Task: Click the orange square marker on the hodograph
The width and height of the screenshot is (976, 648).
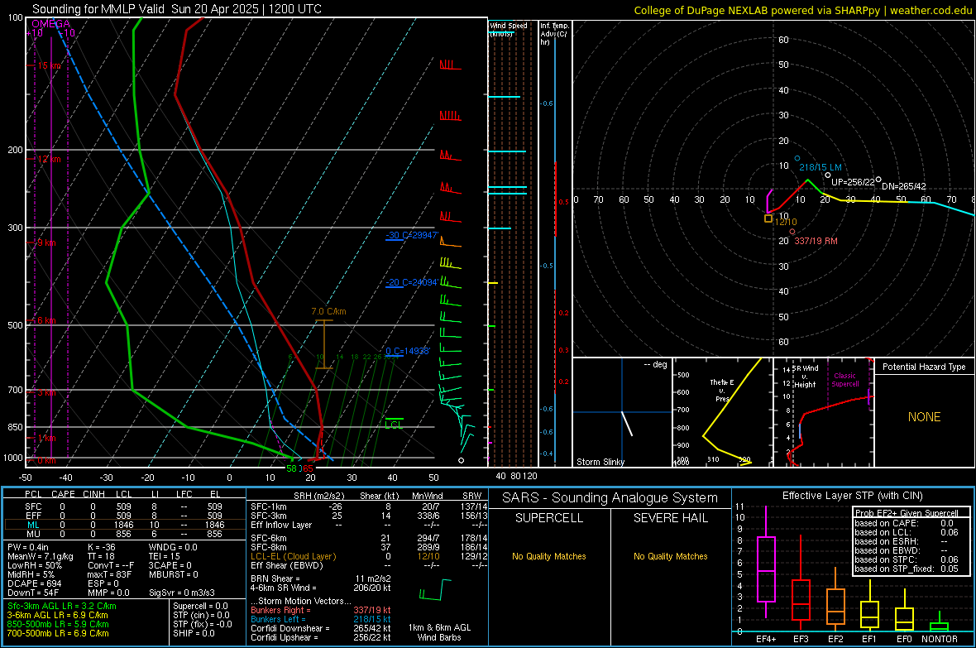Action: pos(768,218)
